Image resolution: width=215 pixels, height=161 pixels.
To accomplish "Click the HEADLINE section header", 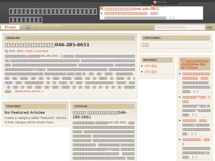I will pyautogui.click(x=70, y=38).
